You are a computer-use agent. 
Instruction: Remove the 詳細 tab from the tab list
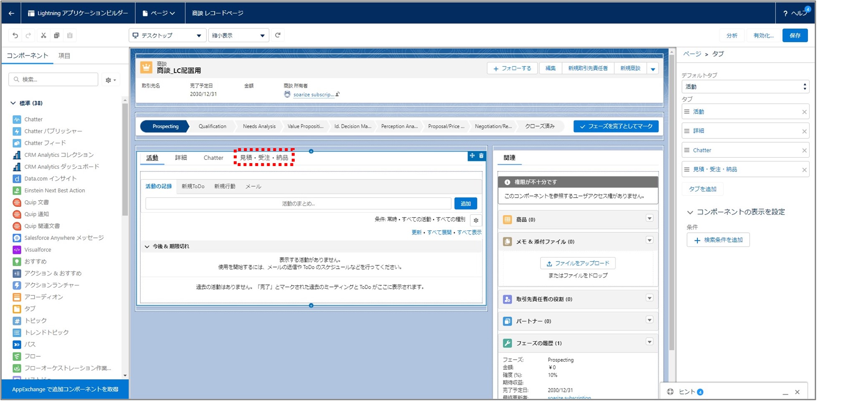click(x=804, y=131)
